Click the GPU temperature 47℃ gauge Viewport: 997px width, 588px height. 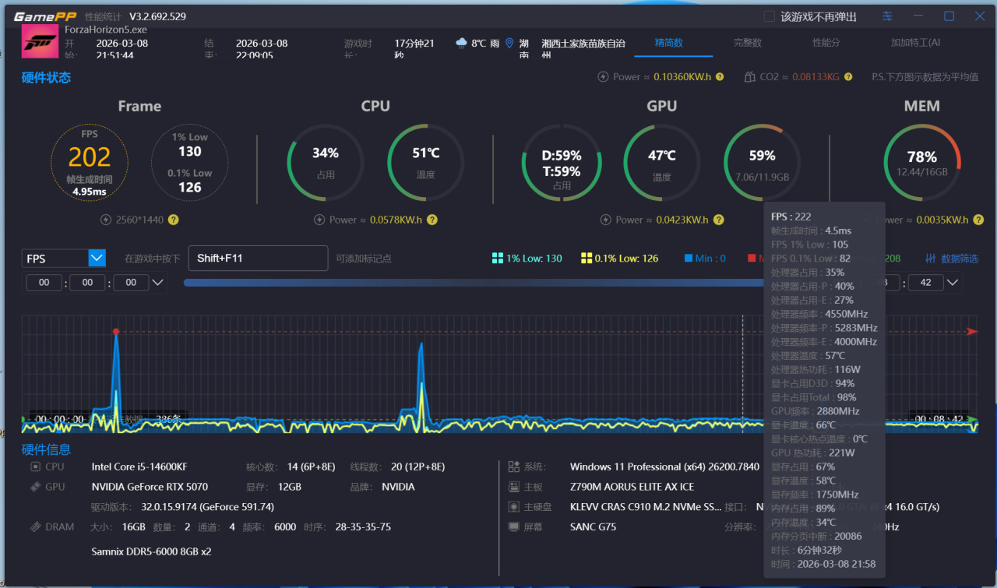662,162
